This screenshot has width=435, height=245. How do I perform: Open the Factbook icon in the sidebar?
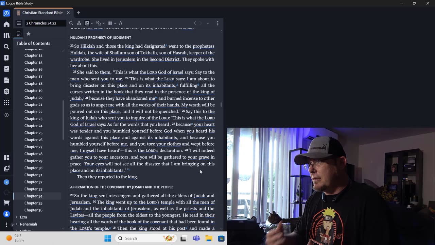click(6, 58)
